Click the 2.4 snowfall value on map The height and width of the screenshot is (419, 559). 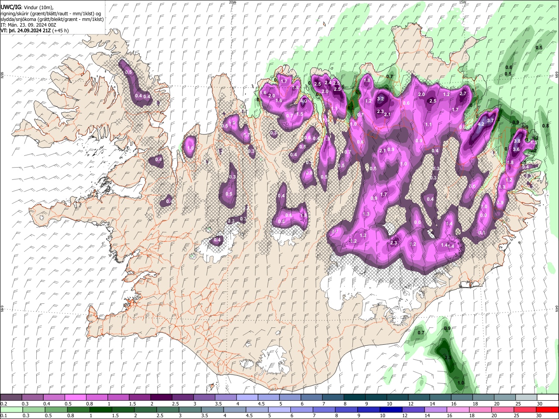[x=328, y=82]
